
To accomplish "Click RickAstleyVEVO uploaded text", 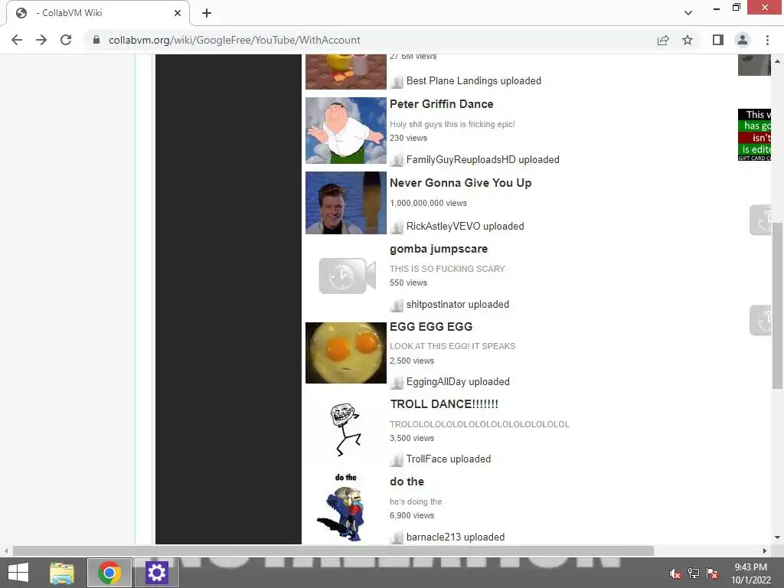I will click(465, 227).
